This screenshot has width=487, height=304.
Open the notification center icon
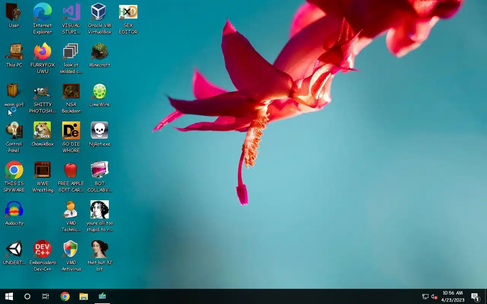475,296
